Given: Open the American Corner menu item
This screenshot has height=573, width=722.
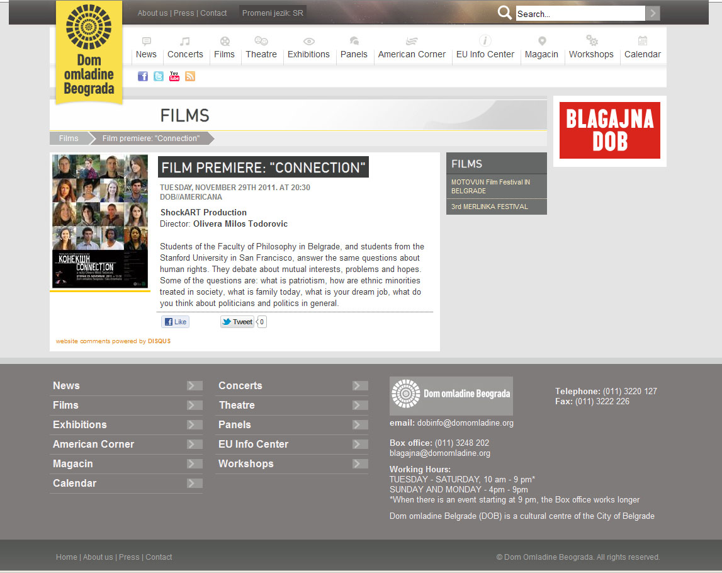Looking at the screenshot, I should (x=412, y=54).
